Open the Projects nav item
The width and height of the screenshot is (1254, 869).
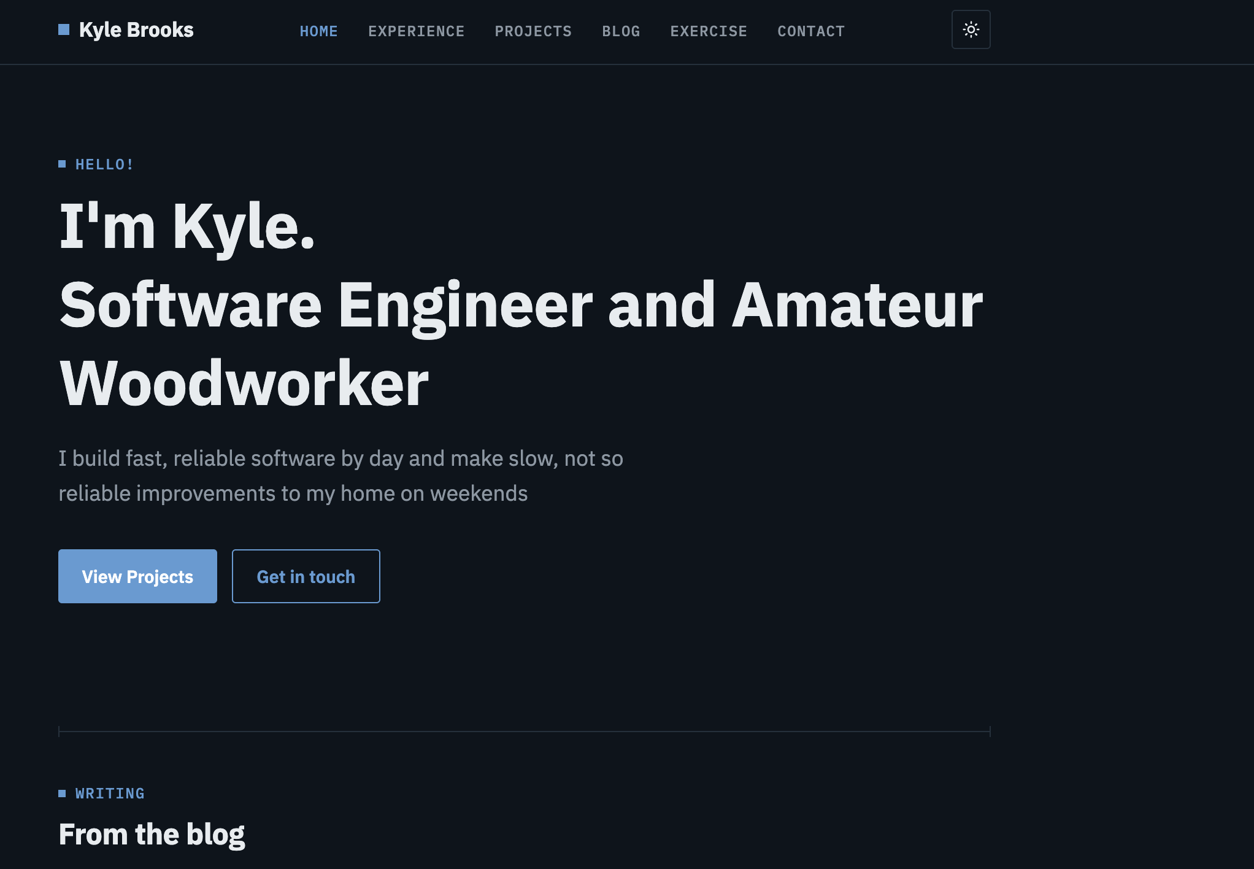(x=533, y=31)
